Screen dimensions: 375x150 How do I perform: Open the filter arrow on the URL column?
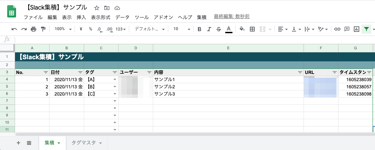click(x=334, y=72)
